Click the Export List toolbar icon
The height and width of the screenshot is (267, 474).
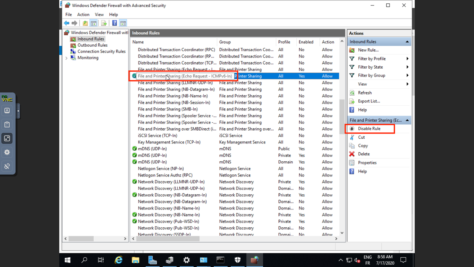click(x=104, y=23)
